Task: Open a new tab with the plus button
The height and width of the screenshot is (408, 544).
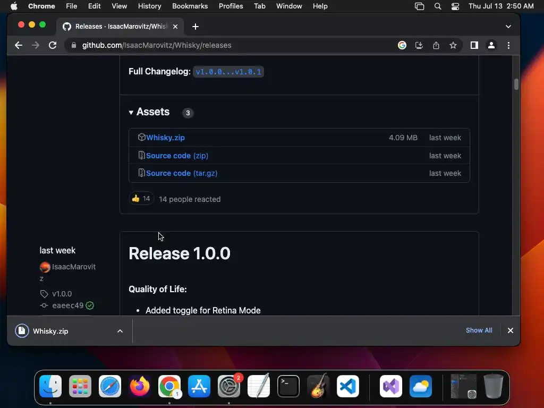Action: coord(195,27)
